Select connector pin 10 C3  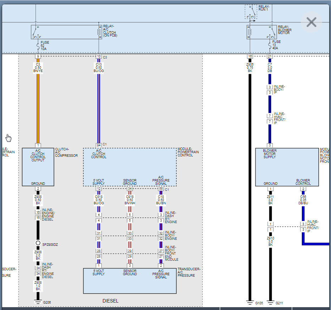(99, 56)
